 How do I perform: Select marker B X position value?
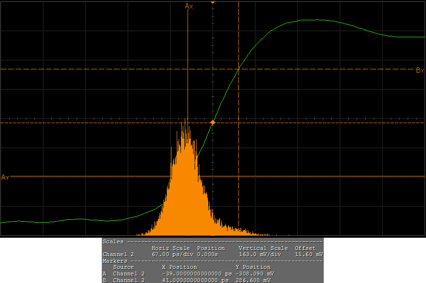point(195,280)
